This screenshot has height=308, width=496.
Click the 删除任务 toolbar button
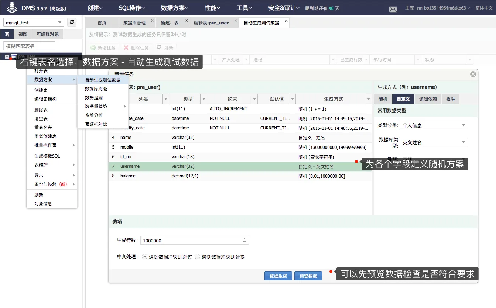(x=136, y=48)
